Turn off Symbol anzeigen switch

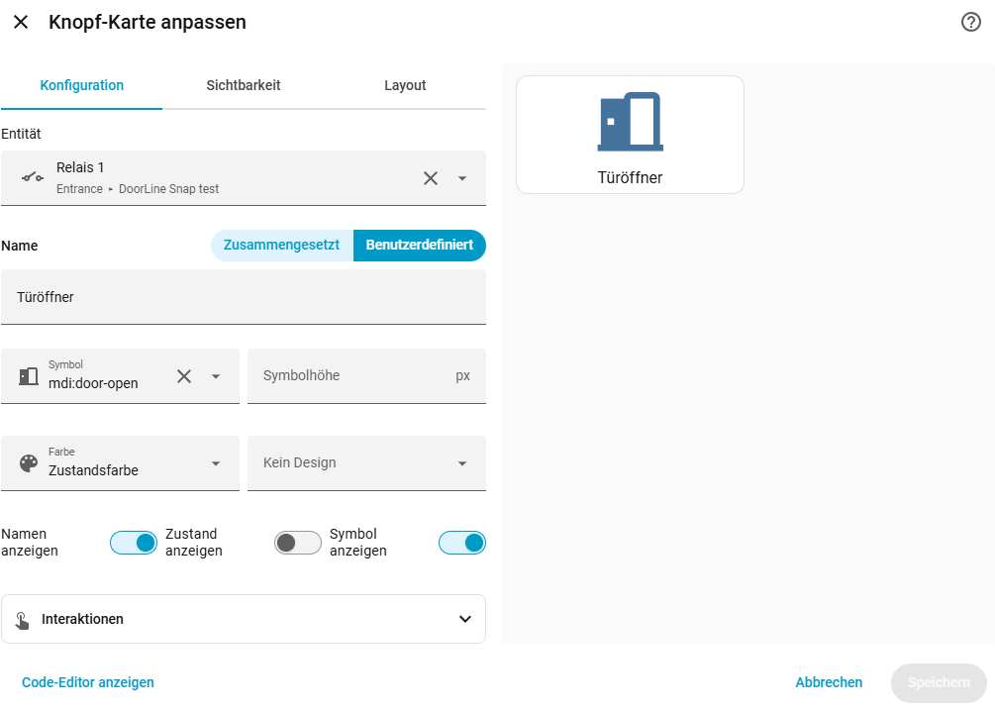pyautogui.click(x=462, y=543)
